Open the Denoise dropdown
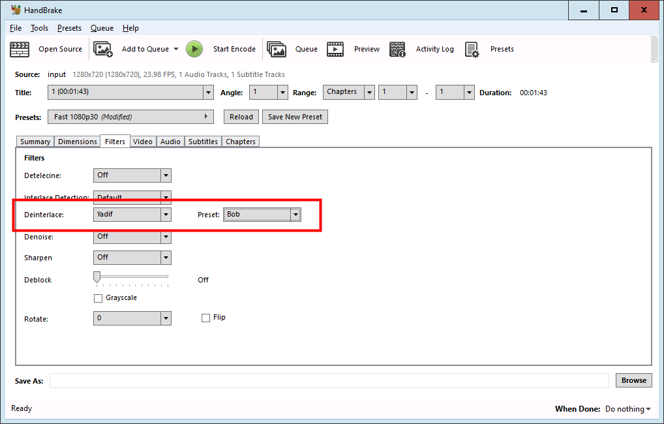The image size is (664, 424). coord(132,236)
